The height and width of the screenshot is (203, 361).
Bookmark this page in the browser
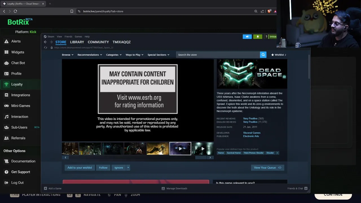(x=72, y=11)
